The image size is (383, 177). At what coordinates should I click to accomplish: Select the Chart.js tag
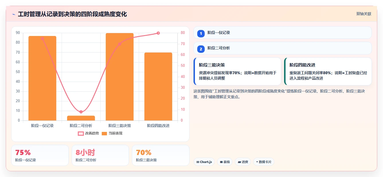tap(204, 162)
